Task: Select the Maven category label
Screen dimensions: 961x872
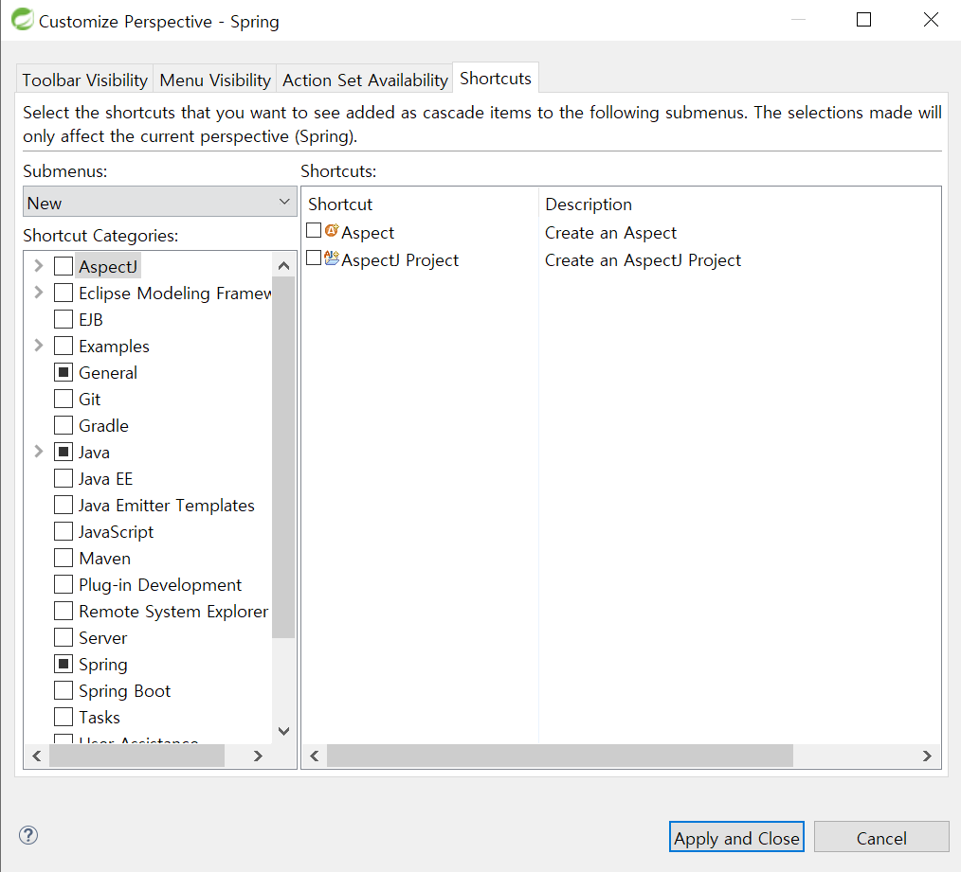Action: (x=105, y=558)
